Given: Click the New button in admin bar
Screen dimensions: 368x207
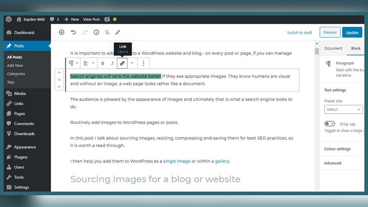Looking at the screenshot, I should pos(72,19).
